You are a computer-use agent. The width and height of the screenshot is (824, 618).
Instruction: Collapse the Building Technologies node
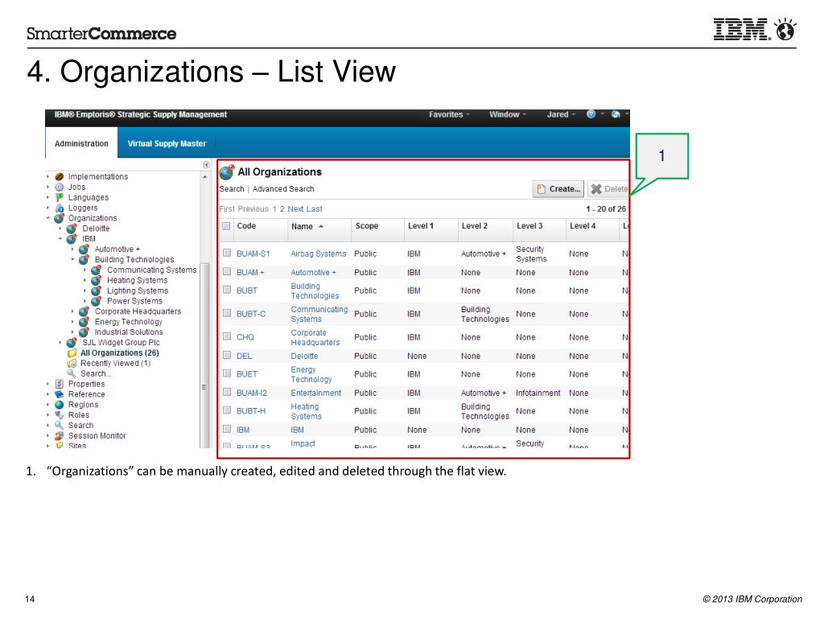pyautogui.click(x=72, y=260)
